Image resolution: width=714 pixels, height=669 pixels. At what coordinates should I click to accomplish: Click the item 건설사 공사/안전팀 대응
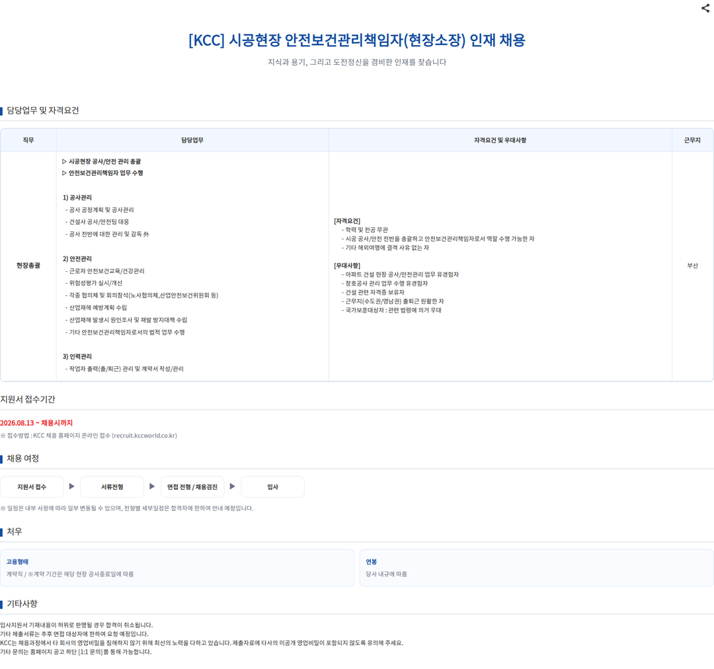coord(97,221)
